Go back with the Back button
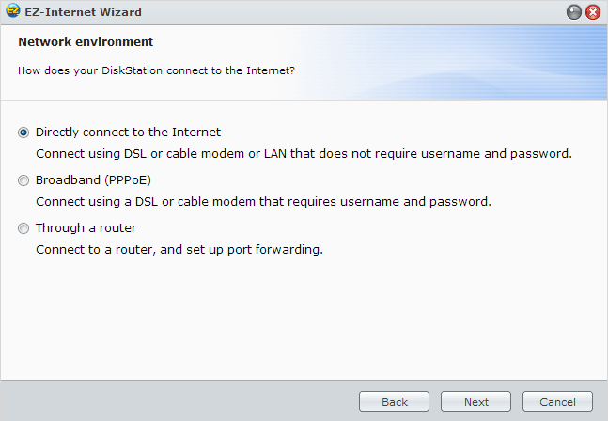This screenshot has width=608, height=421. coord(395,401)
